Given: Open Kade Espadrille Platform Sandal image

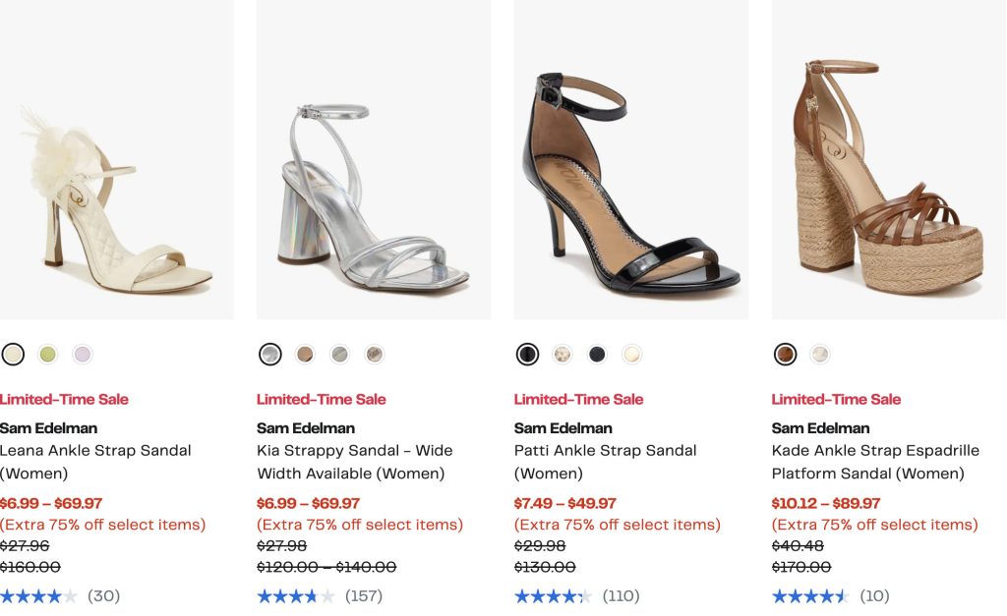Looking at the screenshot, I should pyautogui.click(x=889, y=187).
